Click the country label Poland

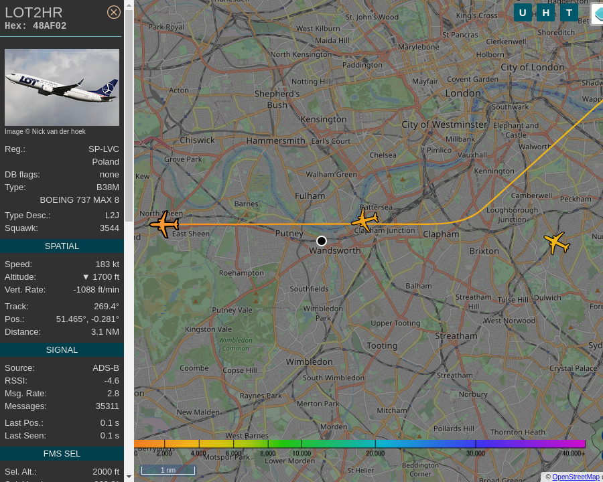(105, 162)
